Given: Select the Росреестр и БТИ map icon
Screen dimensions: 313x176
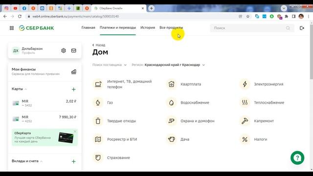Looking at the screenshot, I should tap(98, 139).
